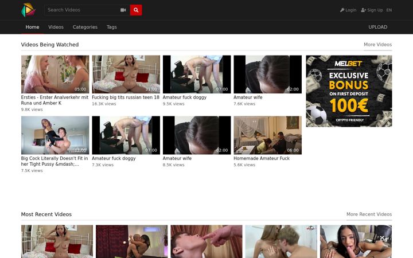
Task: Click the site logo in the header
Action: click(x=28, y=10)
